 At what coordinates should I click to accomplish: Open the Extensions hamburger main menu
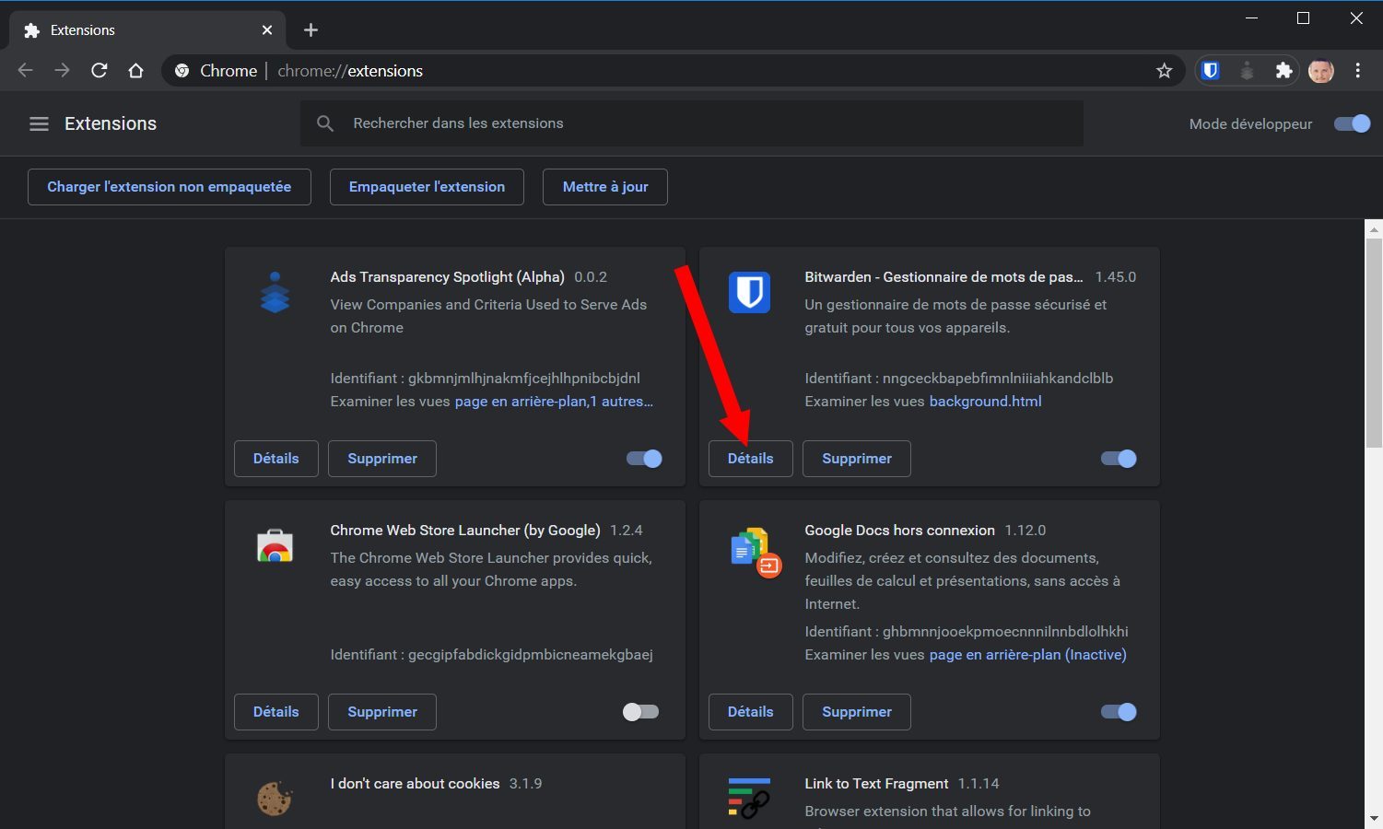point(39,123)
